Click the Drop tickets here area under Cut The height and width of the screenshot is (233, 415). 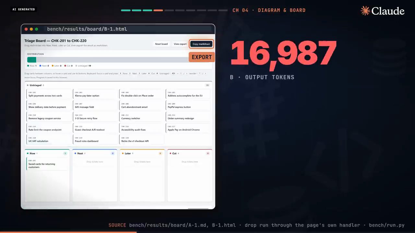(190, 161)
